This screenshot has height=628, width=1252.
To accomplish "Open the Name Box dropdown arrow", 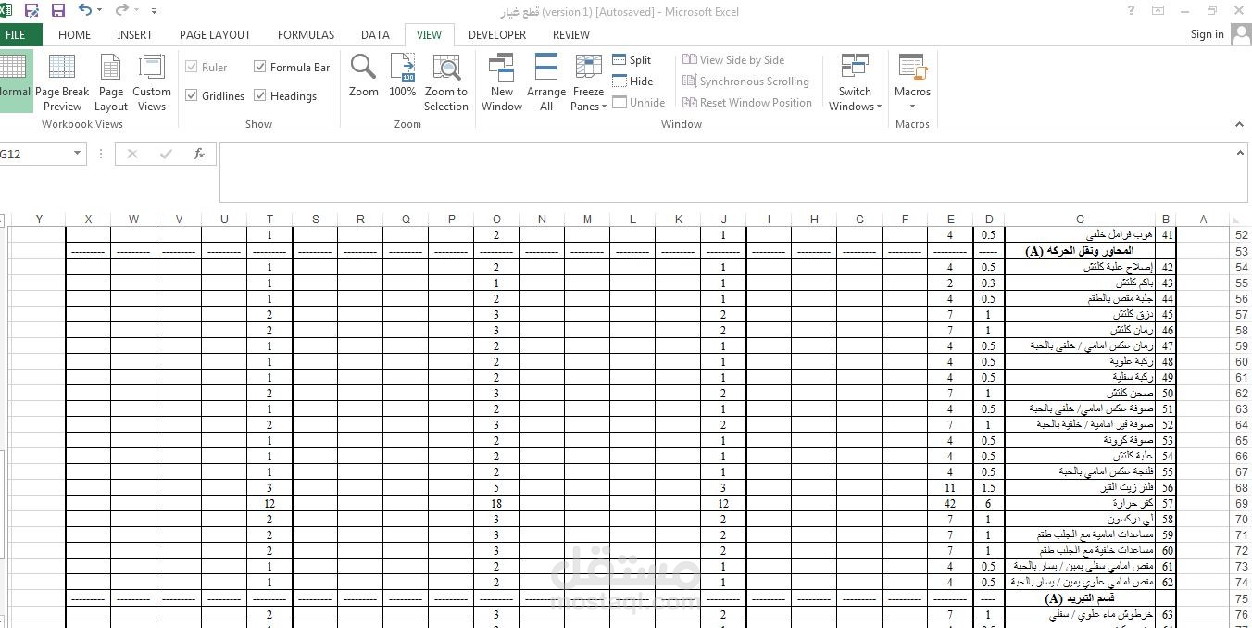I will tap(77, 155).
